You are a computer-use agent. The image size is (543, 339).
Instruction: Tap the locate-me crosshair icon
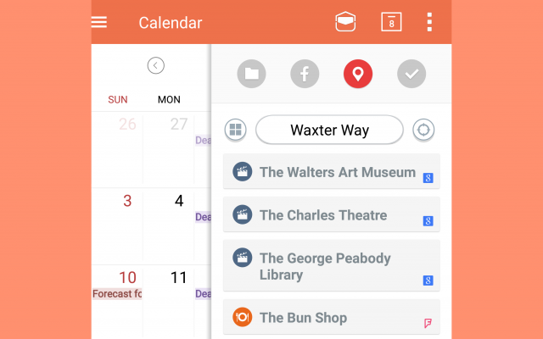pyautogui.click(x=423, y=130)
